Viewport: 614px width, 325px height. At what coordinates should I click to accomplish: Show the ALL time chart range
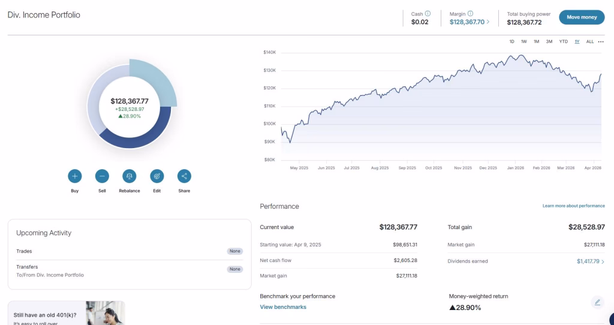point(590,41)
